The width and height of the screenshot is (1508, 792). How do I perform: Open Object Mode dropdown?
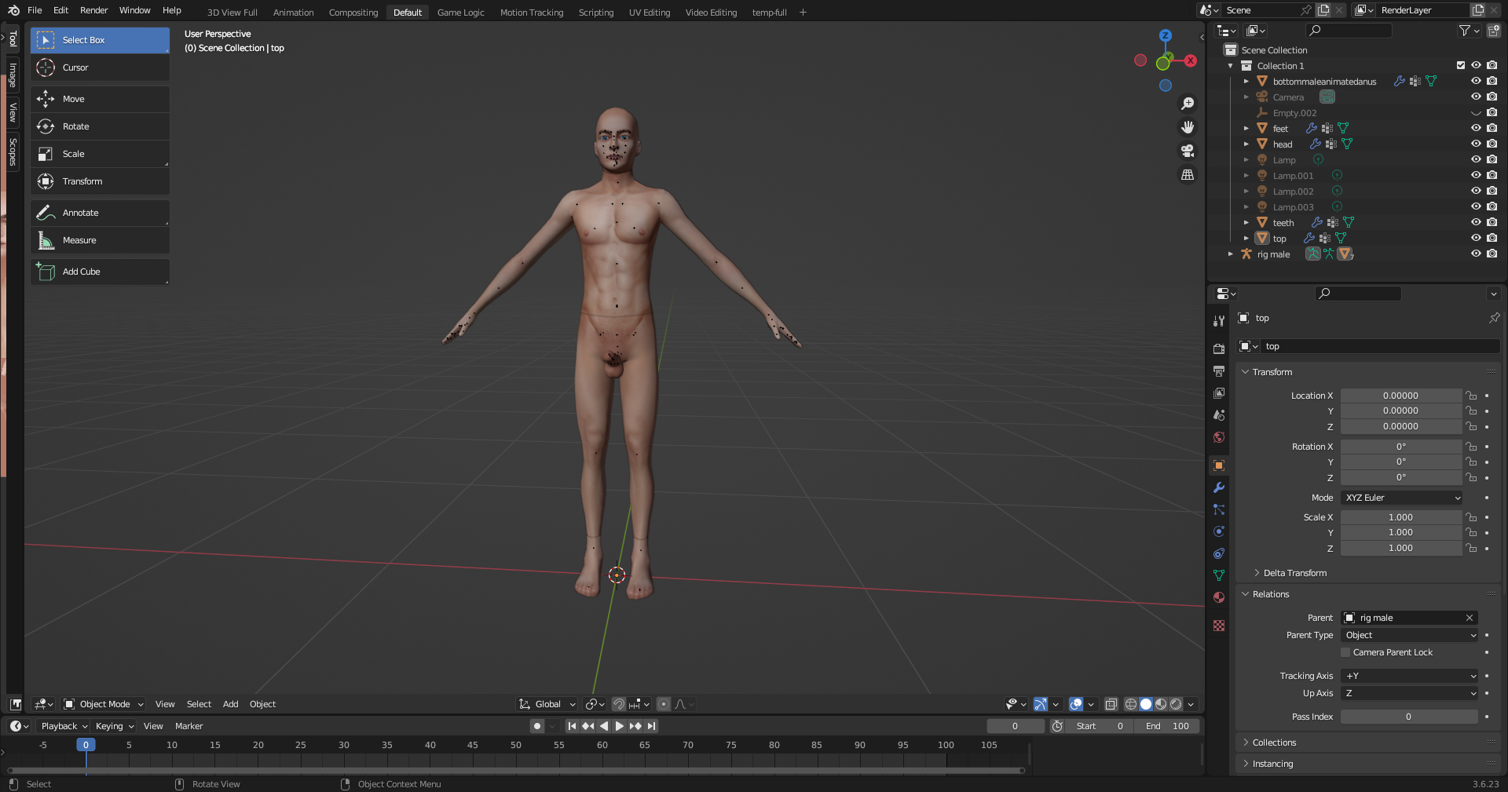104,704
